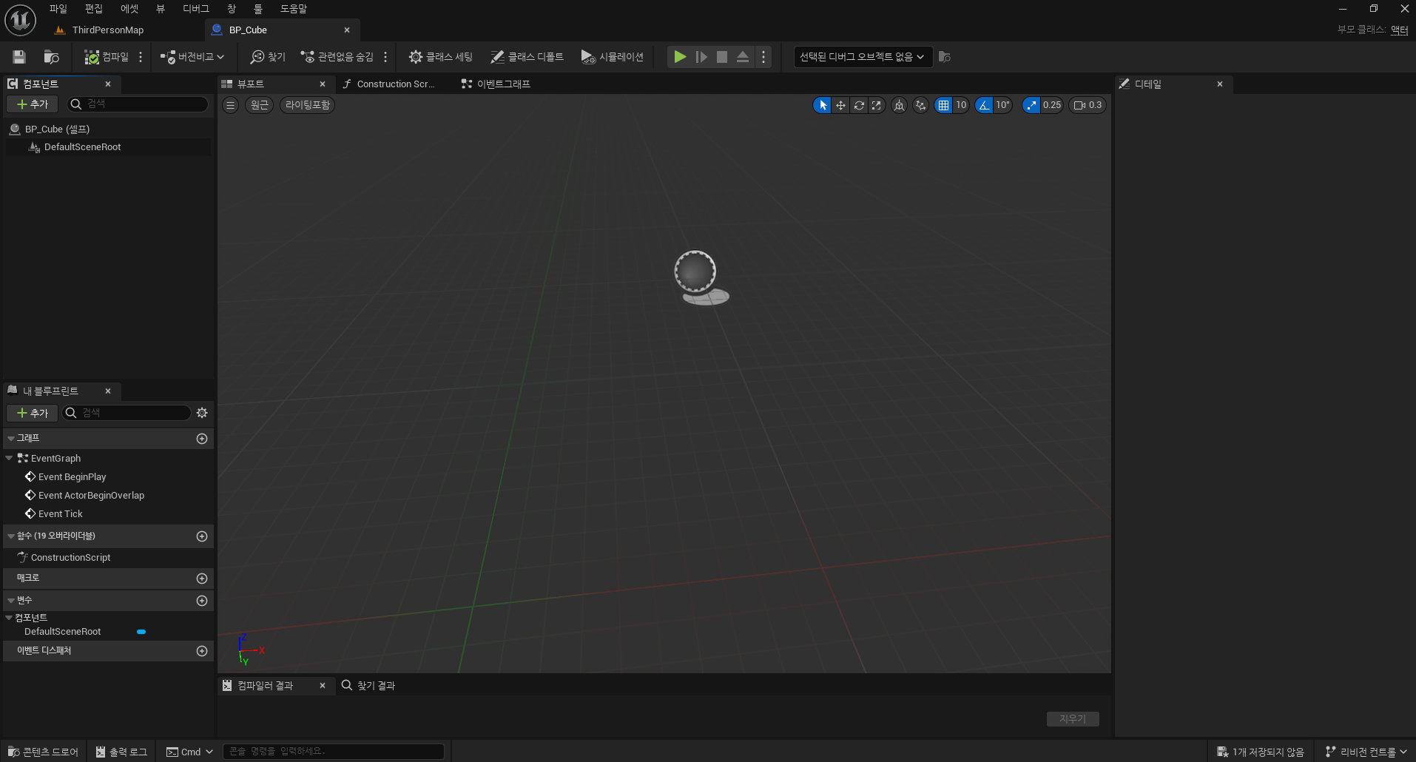Open the debug object selection dropdown
Viewport: 1416px width, 762px height.
click(862, 57)
